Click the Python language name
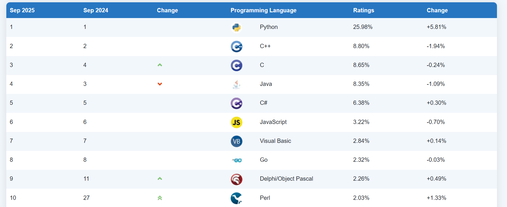507x207 pixels. 269,27
